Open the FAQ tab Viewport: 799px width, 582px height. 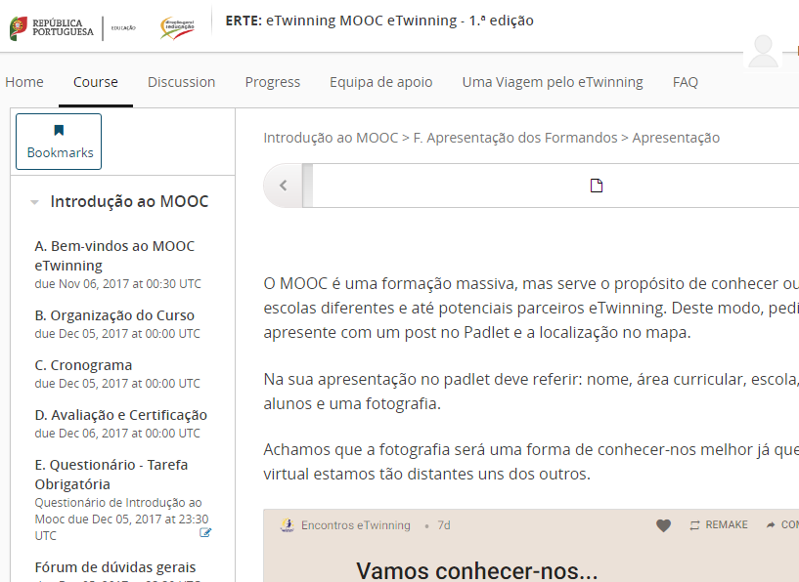[686, 82]
